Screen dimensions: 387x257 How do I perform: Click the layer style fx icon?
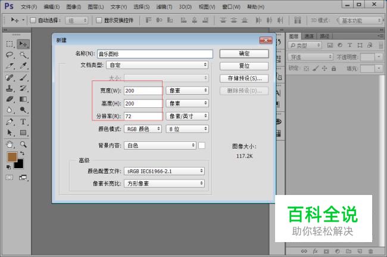coord(315,251)
